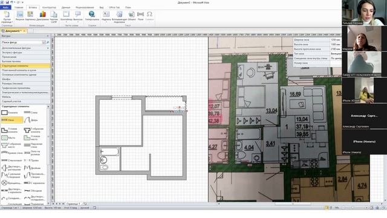Click the magnifier icon beside Поиск фигур
This screenshot has height=218, width=387.
48,42
